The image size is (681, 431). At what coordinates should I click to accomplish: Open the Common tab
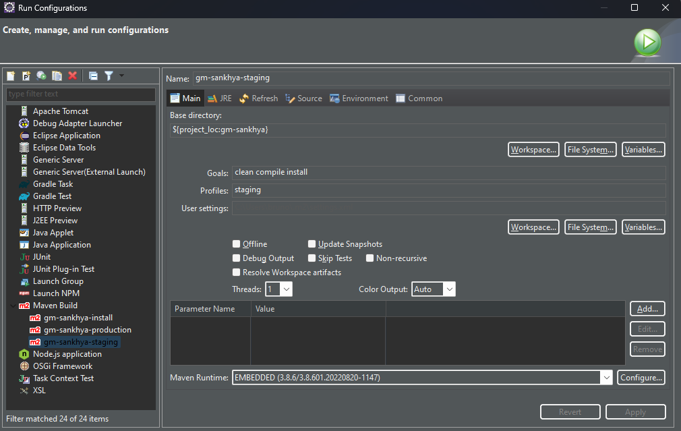click(419, 98)
